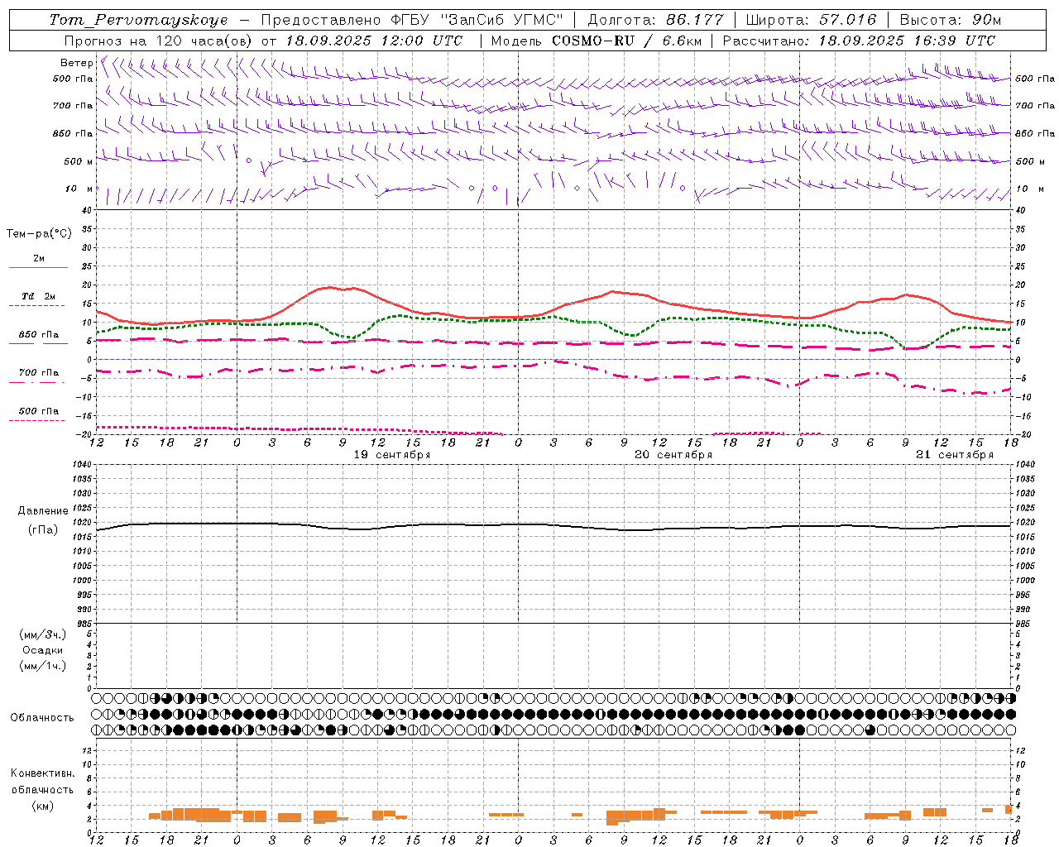Click the Облачность cloud cover label
This screenshot has width=1059, height=847.
click(x=42, y=717)
